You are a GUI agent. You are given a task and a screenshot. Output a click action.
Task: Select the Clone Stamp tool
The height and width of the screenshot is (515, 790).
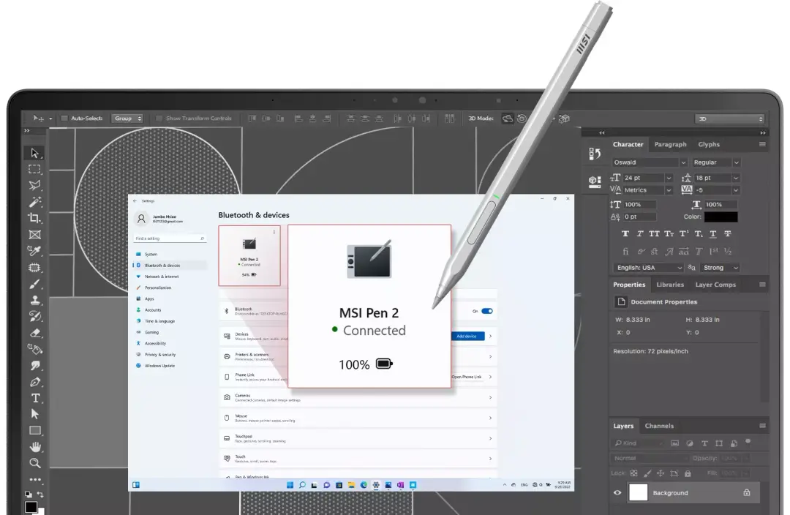pyautogui.click(x=35, y=300)
